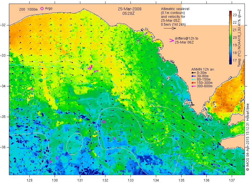The width and height of the screenshot is (251, 184).
Task: Click the -32 latitude axis label
Action: [3, 25]
